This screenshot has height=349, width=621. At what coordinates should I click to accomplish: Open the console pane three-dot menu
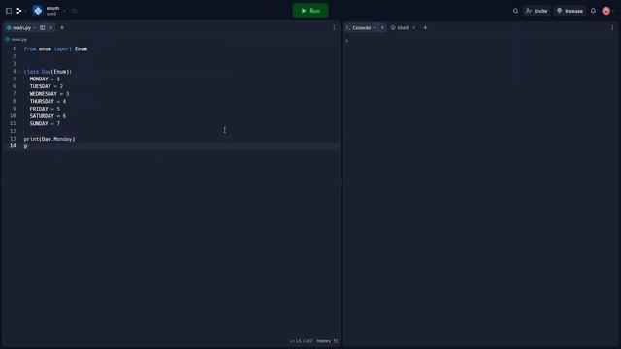coord(612,28)
